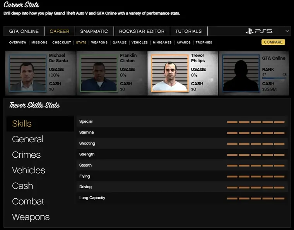Click the Special skill progress bar
Image resolution: width=294 pixels, height=230 pixels.
point(256,122)
